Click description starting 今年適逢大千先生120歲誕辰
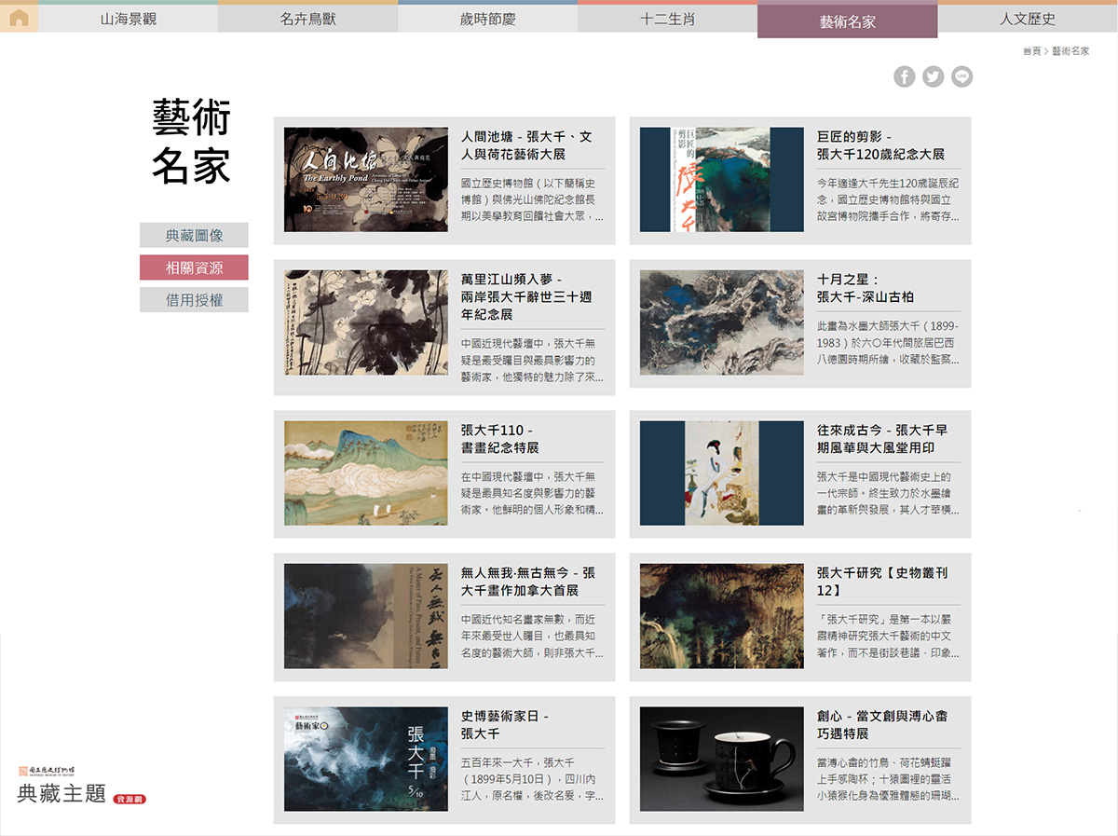The height and width of the screenshot is (836, 1118). click(888, 199)
